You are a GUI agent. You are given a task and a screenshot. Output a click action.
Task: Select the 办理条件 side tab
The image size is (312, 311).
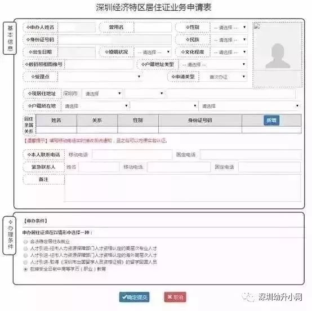pos(10,235)
